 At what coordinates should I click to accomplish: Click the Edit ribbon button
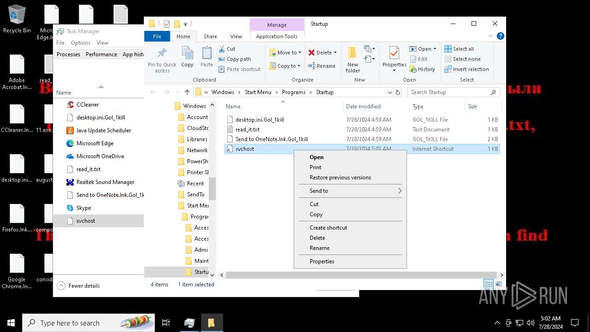click(418, 59)
